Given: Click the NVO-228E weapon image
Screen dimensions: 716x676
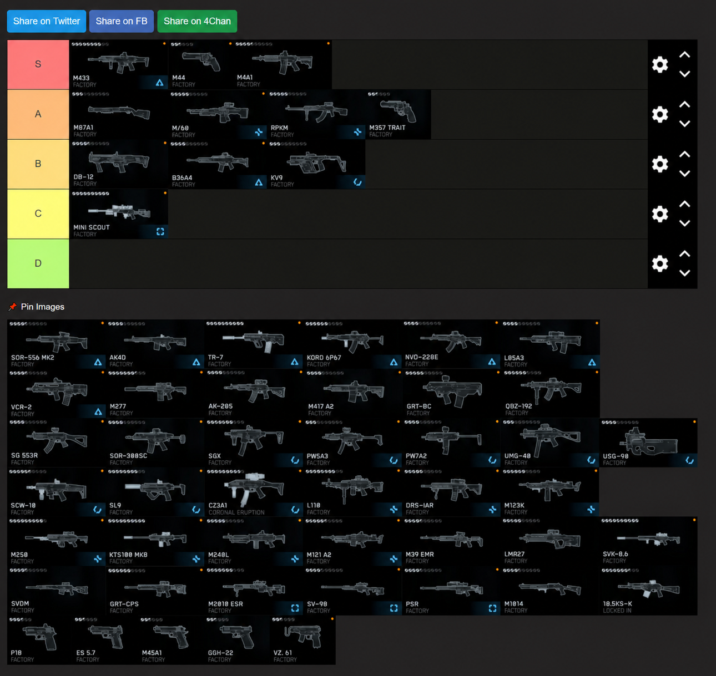Looking at the screenshot, I should click(x=451, y=344).
